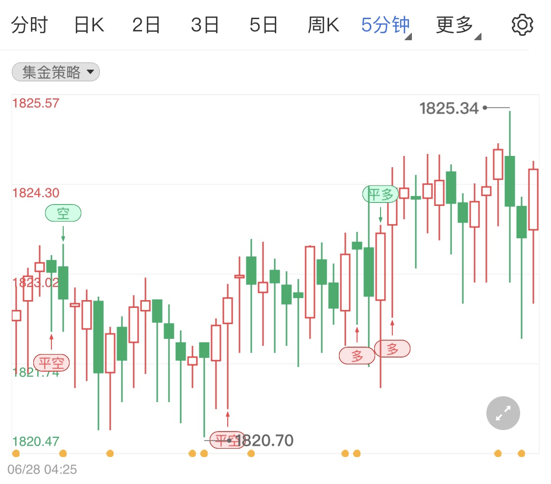Viewport: 551px width, 484px height.
Task: Select the 5日 chart tab
Action: coord(264,25)
